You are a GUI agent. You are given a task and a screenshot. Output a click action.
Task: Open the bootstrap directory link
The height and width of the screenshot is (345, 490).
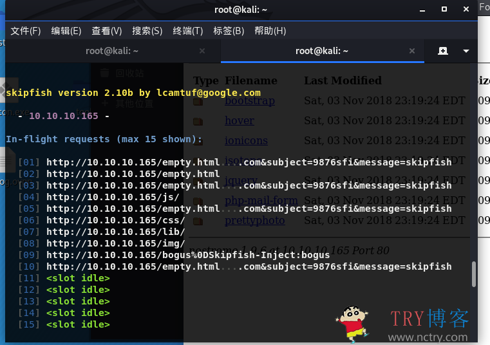pos(249,101)
